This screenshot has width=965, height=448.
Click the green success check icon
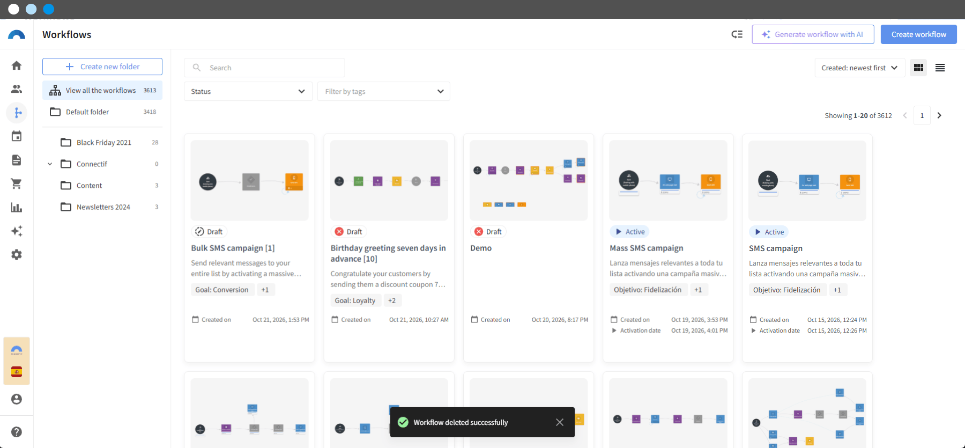403,422
